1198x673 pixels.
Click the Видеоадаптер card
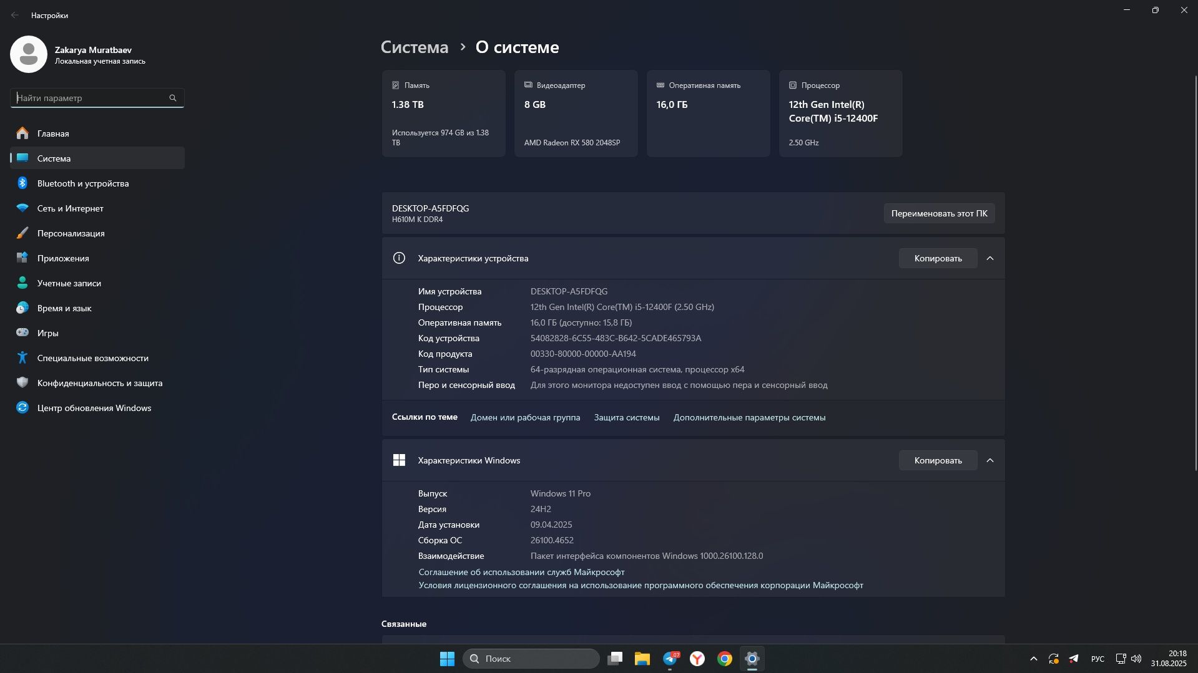pyautogui.click(x=576, y=114)
